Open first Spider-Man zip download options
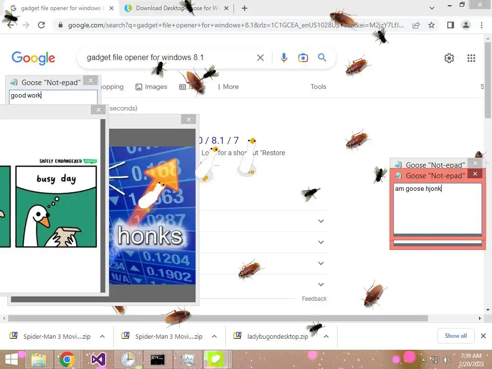The image size is (492, 369). [x=102, y=336]
